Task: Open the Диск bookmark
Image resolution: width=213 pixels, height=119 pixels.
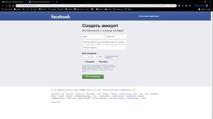Action: tap(61, 9)
